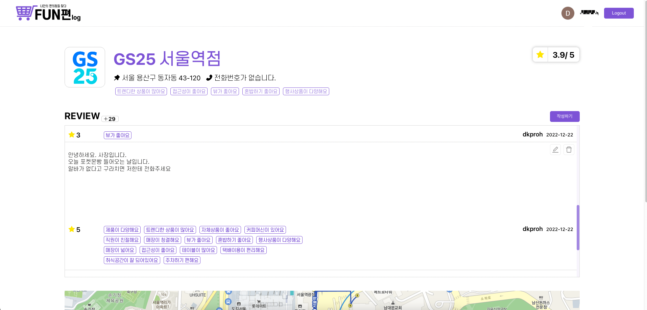This screenshot has height=310, width=647.
Task: Select the store tag 행사상품이 다양해요 under the address
Action: point(306,91)
